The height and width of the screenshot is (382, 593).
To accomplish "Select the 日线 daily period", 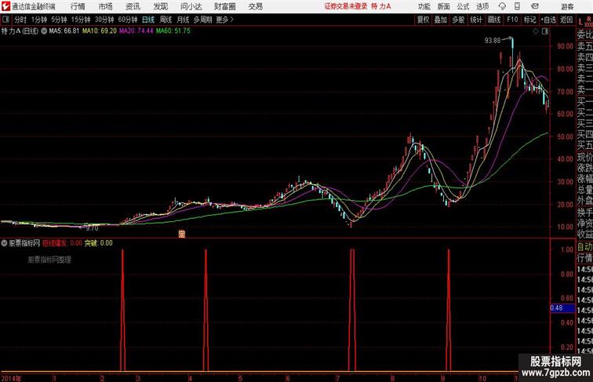I will pyautogui.click(x=148, y=20).
